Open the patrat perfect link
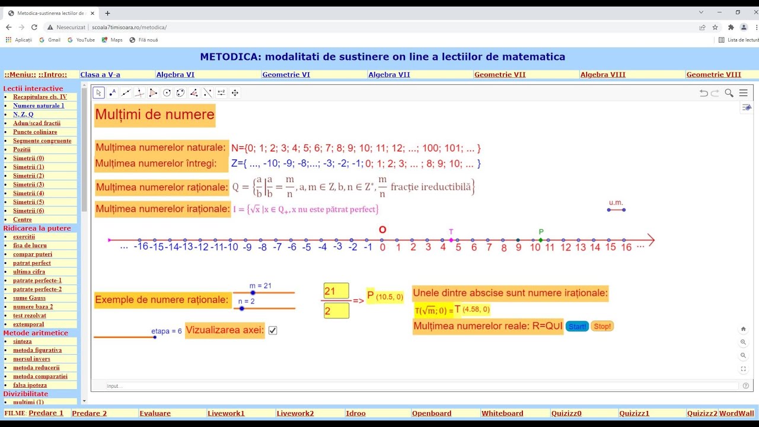 tap(32, 263)
